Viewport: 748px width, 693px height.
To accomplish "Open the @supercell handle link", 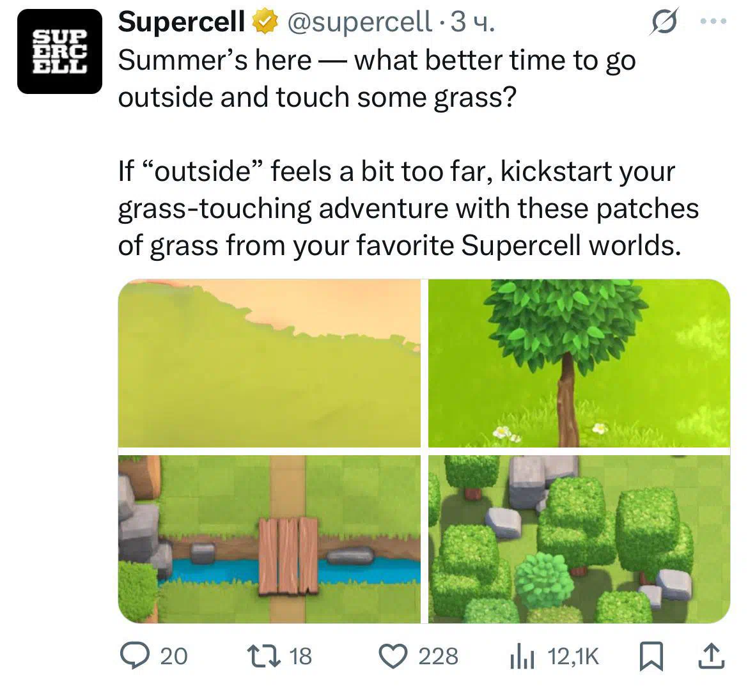I will pos(360,22).
